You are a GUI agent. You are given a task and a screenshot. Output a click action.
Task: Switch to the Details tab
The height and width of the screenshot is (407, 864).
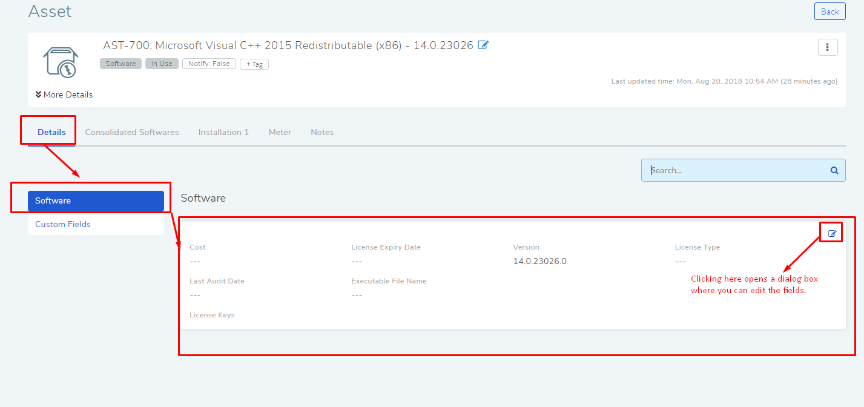[51, 132]
